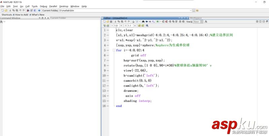
Task: Click the Find binoculars icon
Action: (x=143, y=21)
